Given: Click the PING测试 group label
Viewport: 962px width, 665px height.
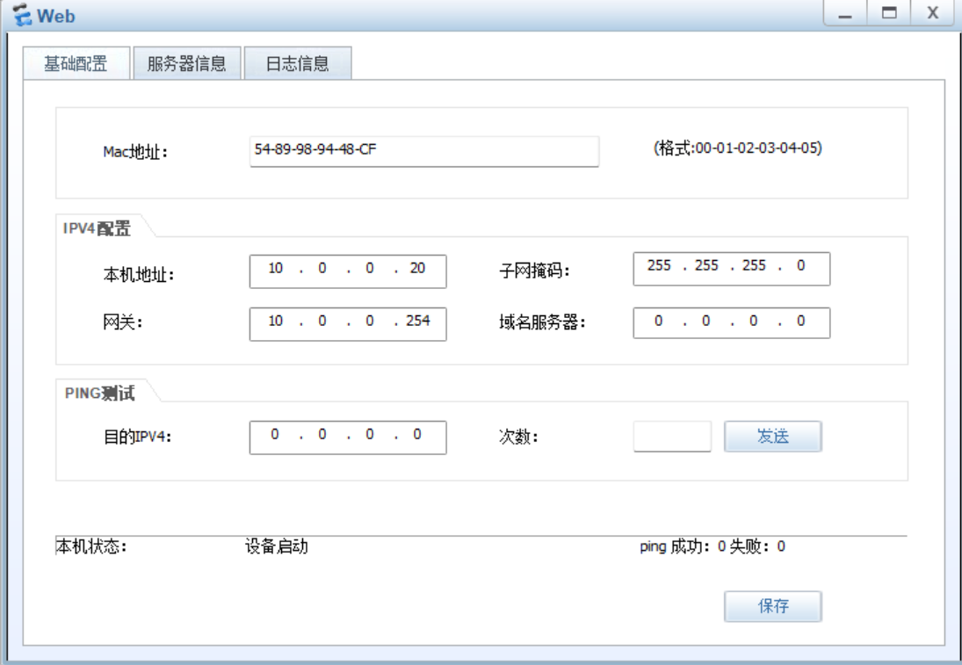Looking at the screenshot, I should [x=99, y=394].
